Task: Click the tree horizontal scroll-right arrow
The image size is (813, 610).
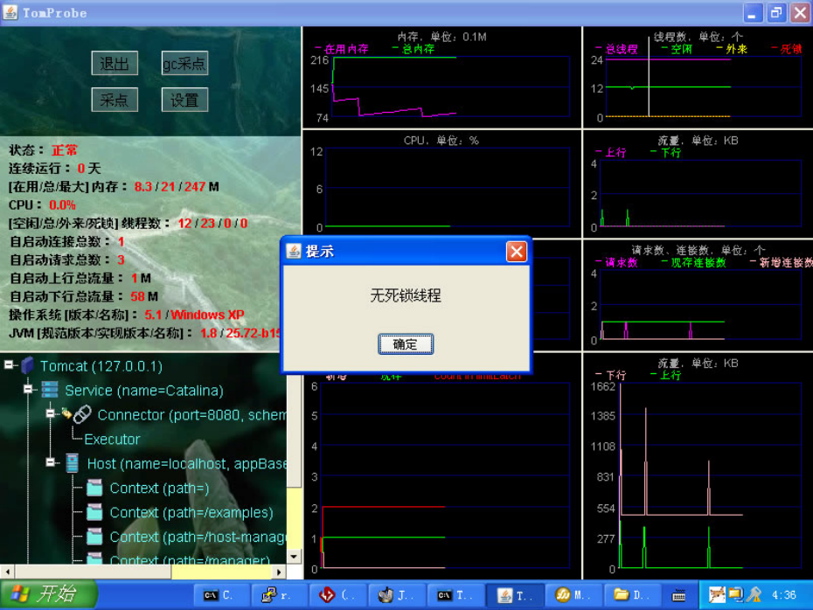Action: coord(279,572)
